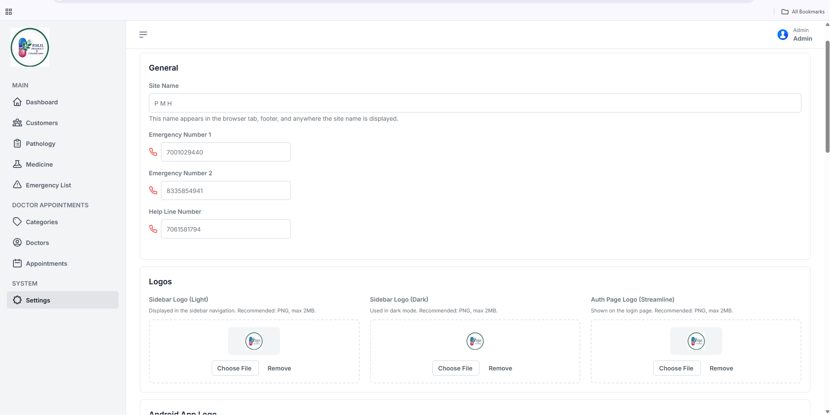The image size is (830, 415).
Task: Click the Auth Page Logo preview thumbnail
Action: tap(696, 341)
